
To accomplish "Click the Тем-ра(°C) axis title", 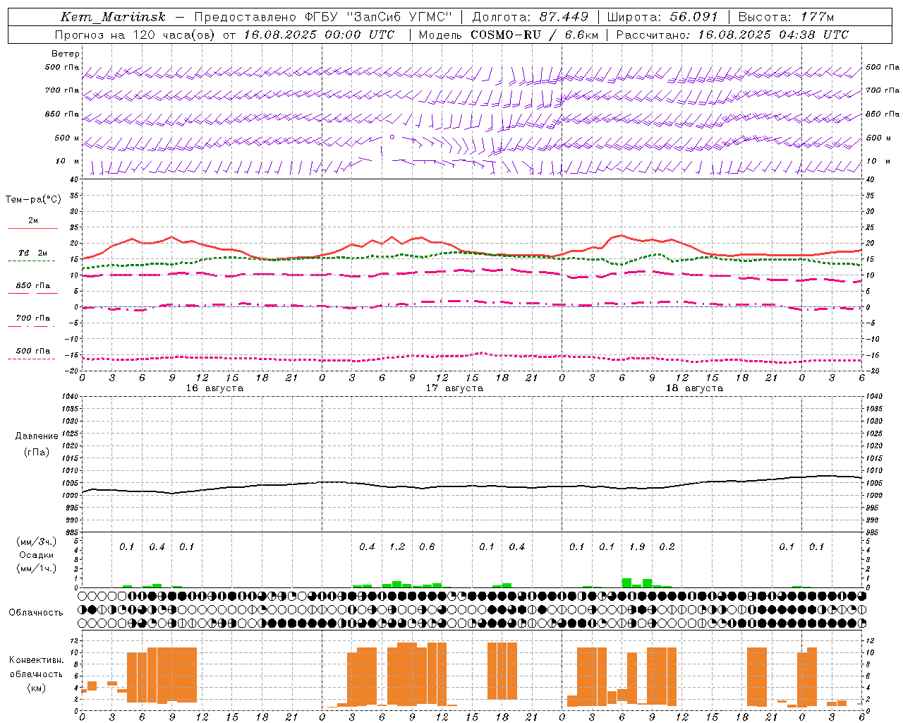I will (x=33, y=199).
